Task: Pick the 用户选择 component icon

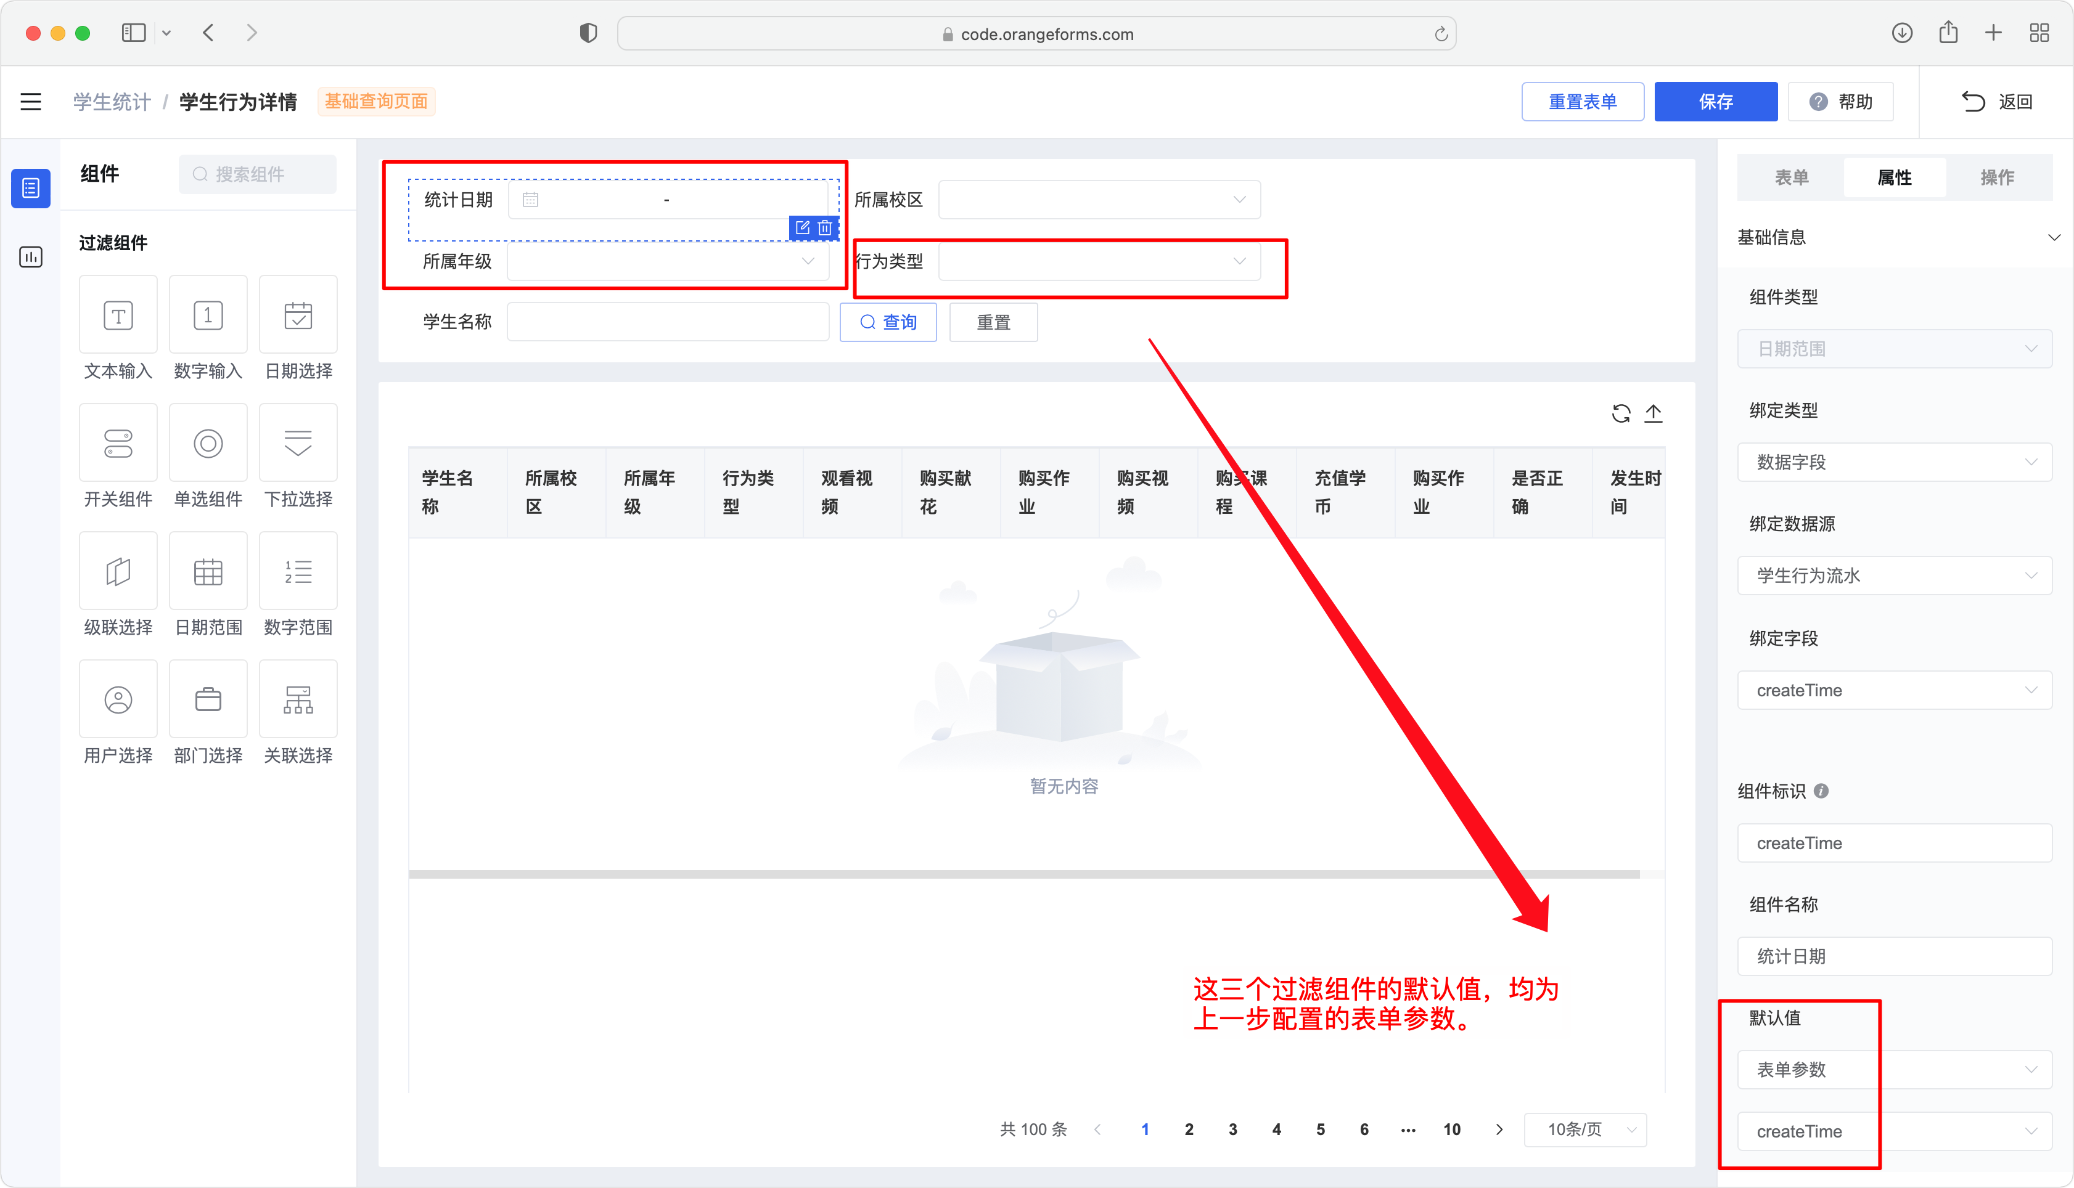Action: (x=118, y=699)
